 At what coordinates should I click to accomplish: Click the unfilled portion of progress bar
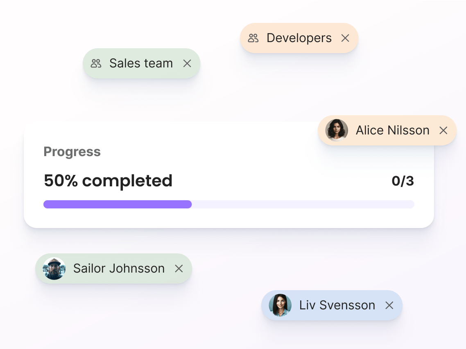click(x=303, y=204)
